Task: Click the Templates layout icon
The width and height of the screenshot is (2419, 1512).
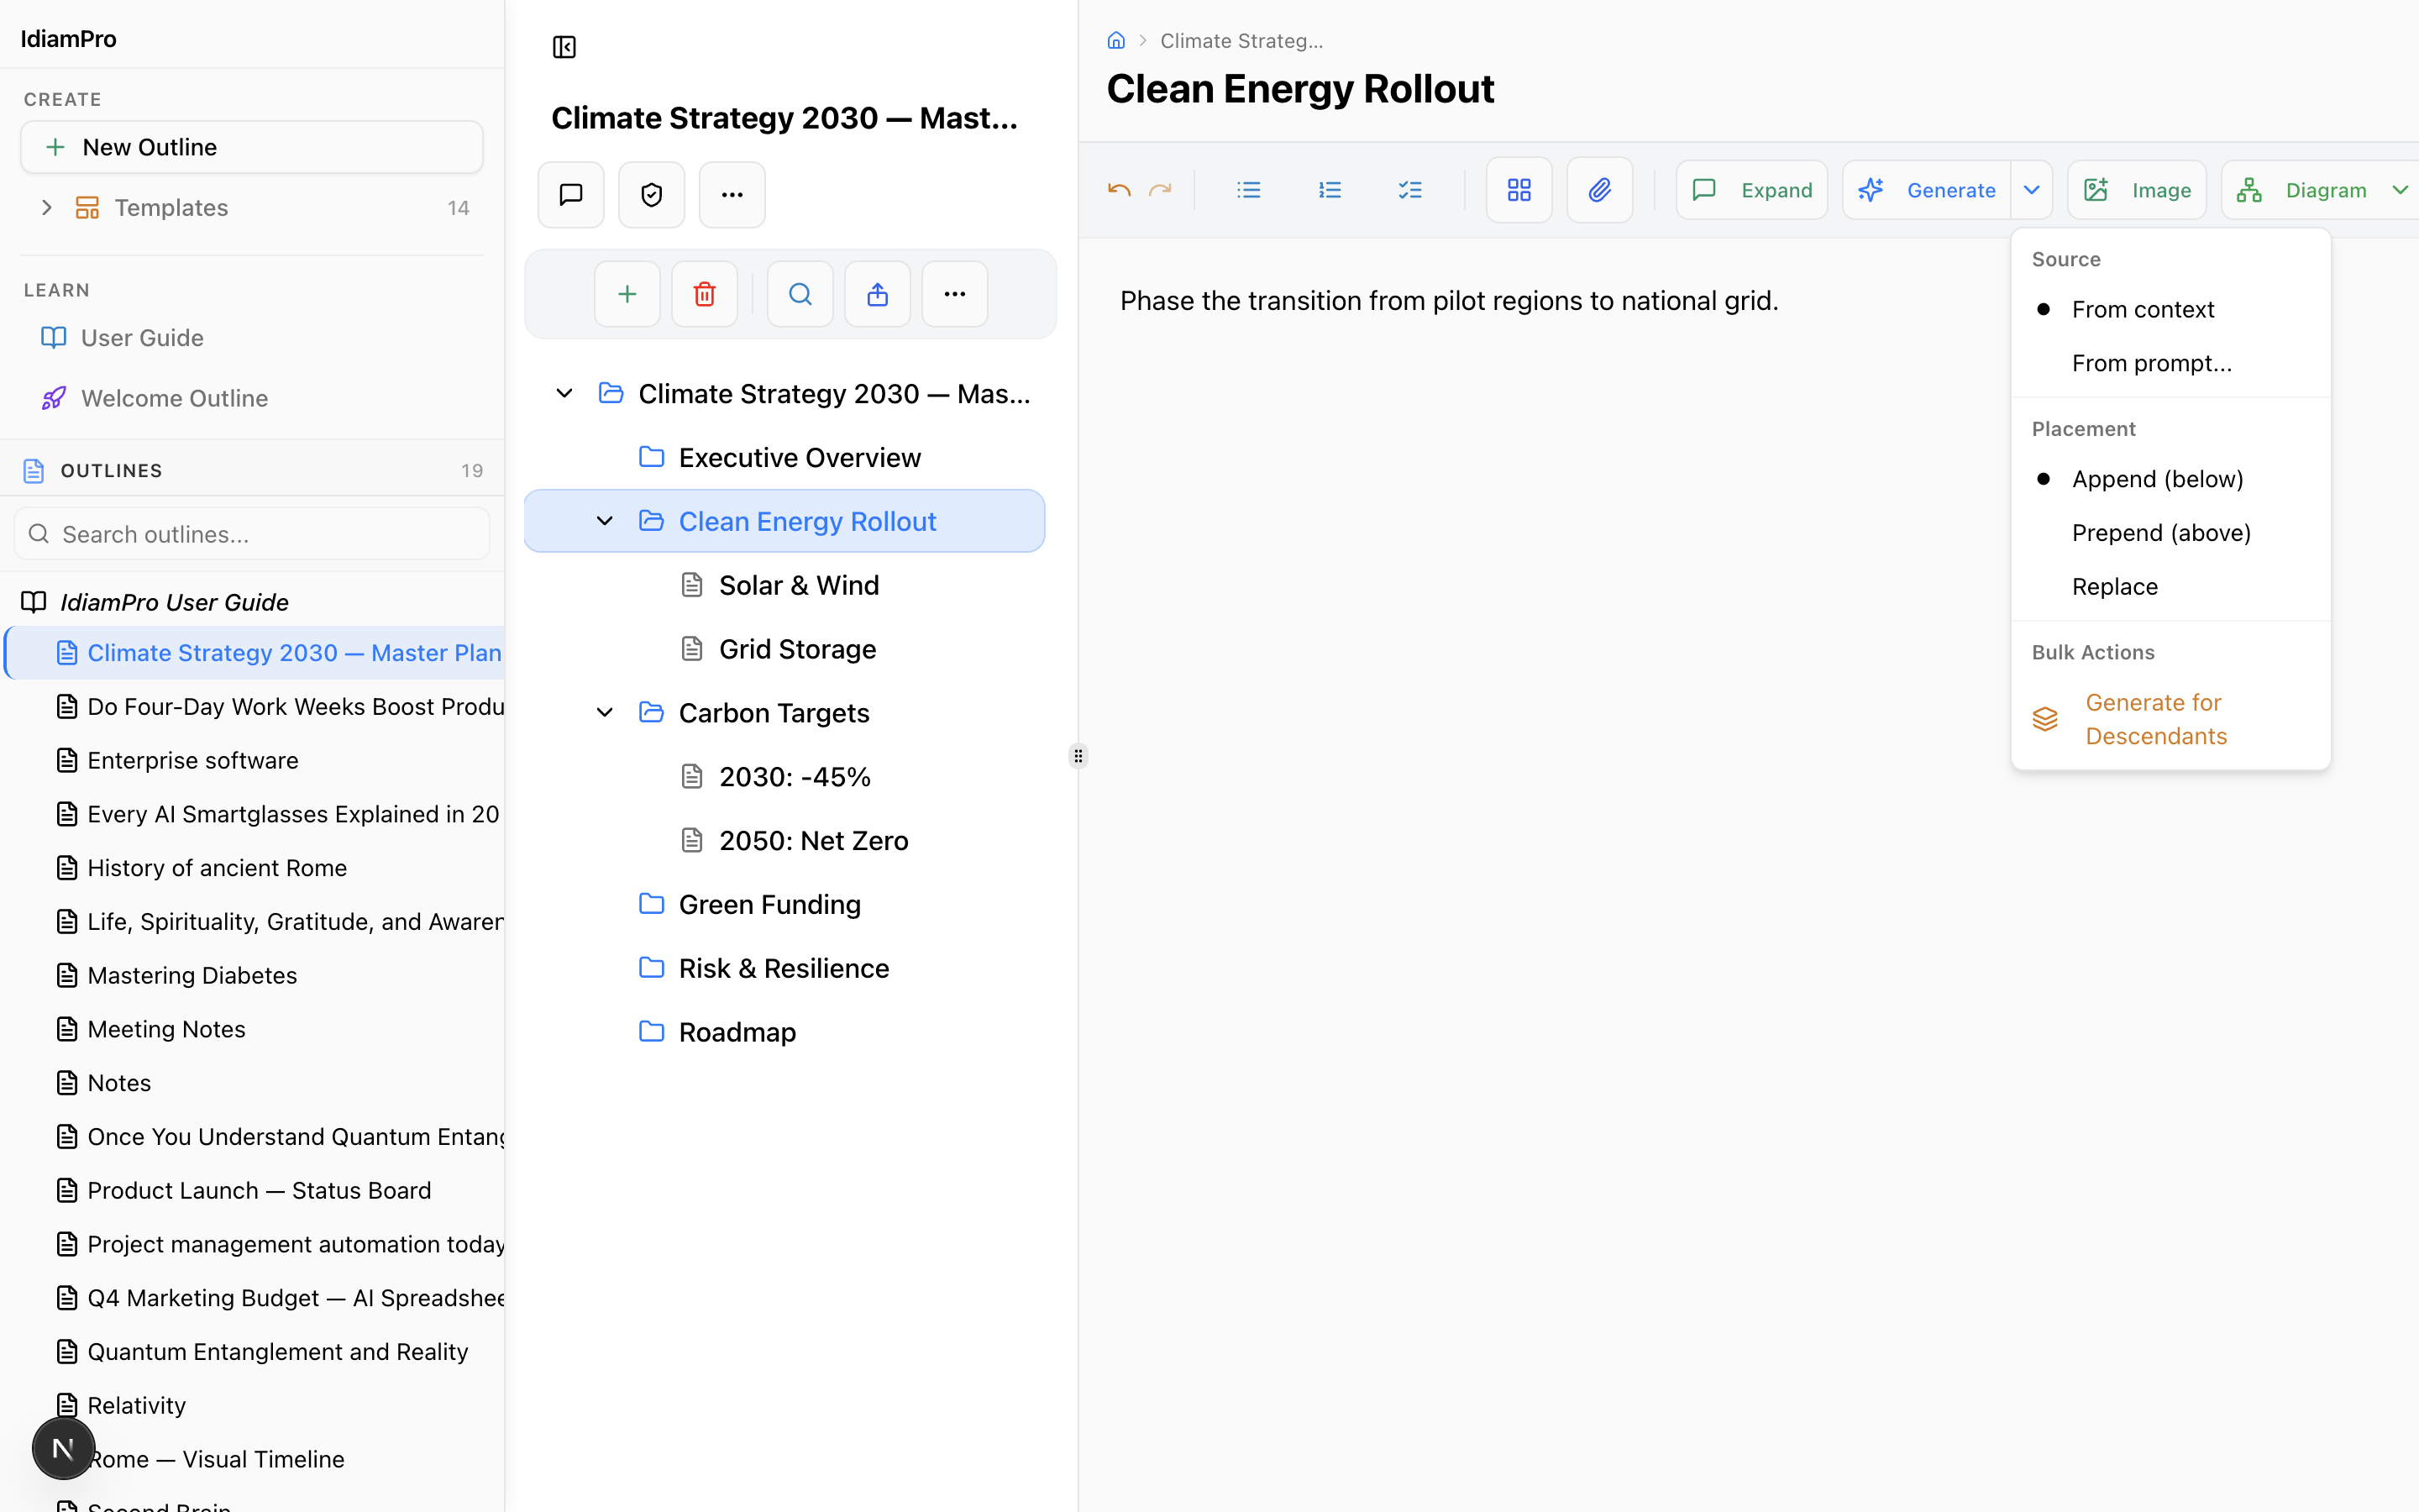Action: pos(87,207)
